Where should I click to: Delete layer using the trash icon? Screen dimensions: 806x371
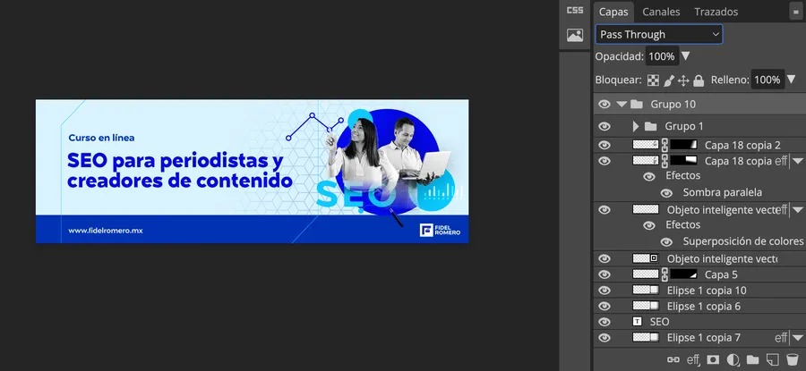point(792,360)
